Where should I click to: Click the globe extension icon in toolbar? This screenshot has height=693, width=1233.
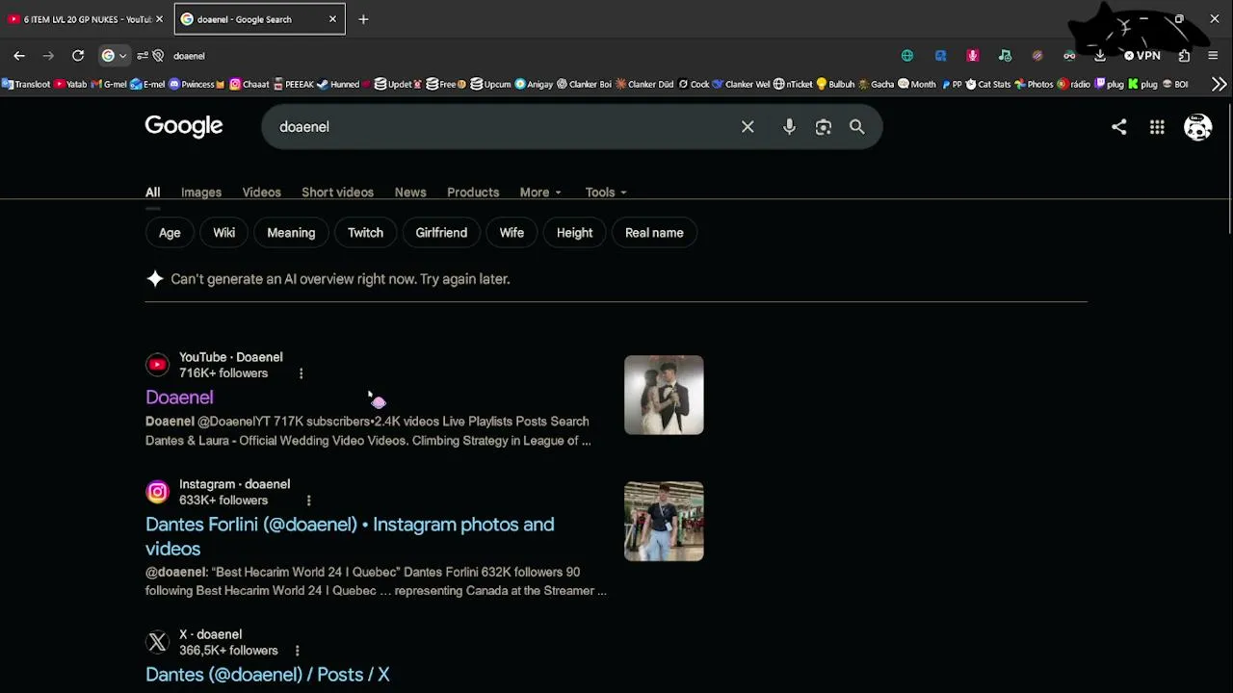click(x=907, y=56)
